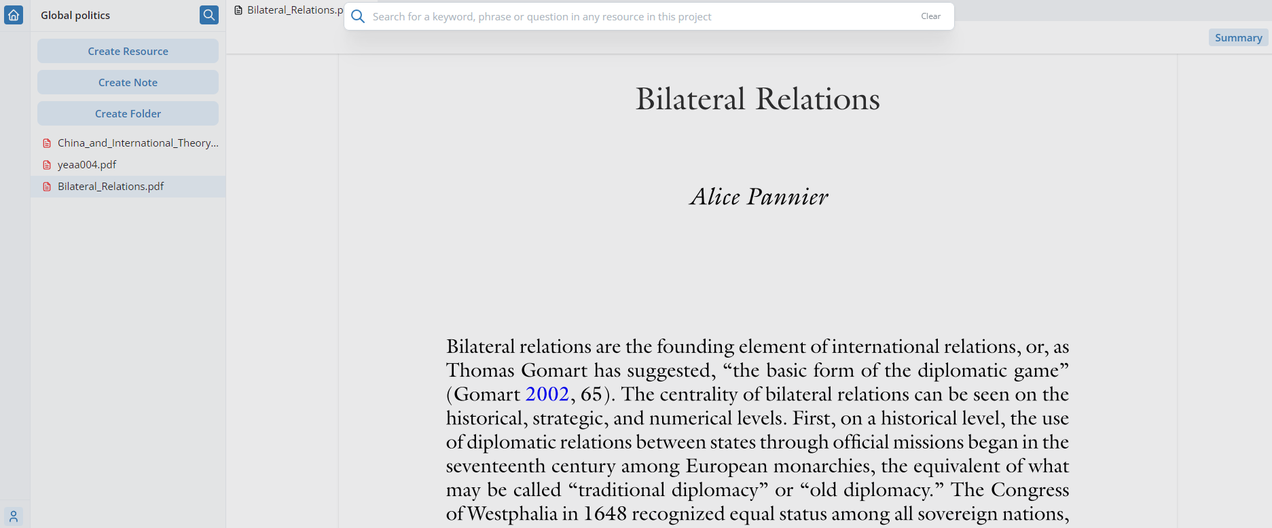The image size is (1272, 528).
Task: Clear the search query with Clear
Action: pos(930,16)
